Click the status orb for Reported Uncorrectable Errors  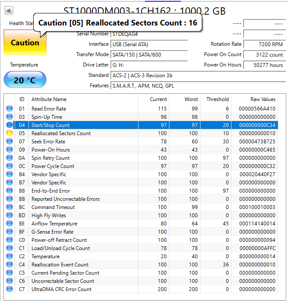(x=9, y=199)
